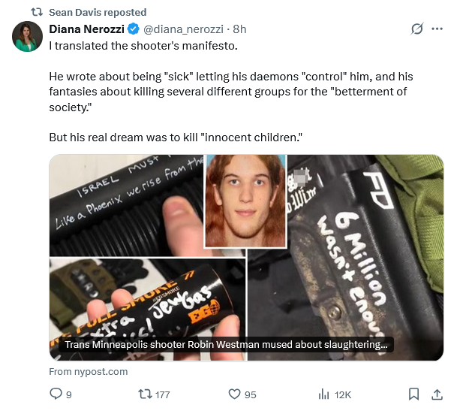Click the reply speech bubble icon
The width and height of the screenshot is (457, 411).
[x=56, y=394]
